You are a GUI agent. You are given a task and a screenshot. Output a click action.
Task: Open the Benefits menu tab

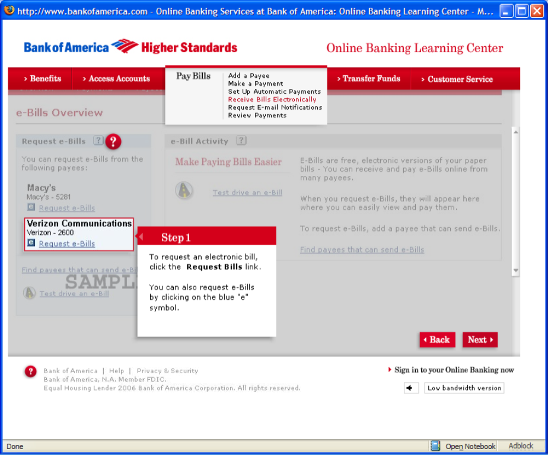(x=43, y=78)
